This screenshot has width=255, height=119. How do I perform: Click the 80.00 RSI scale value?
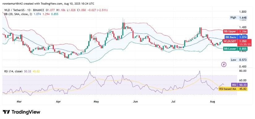point(242,71)
